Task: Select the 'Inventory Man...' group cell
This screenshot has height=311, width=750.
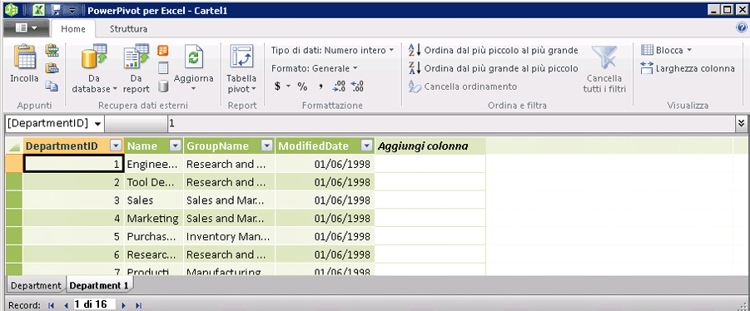Action: click(x=229, y=236)
